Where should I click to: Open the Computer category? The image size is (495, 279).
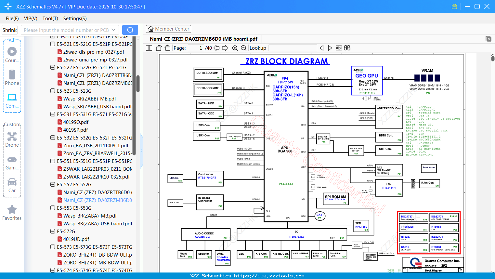pos(12,100)
